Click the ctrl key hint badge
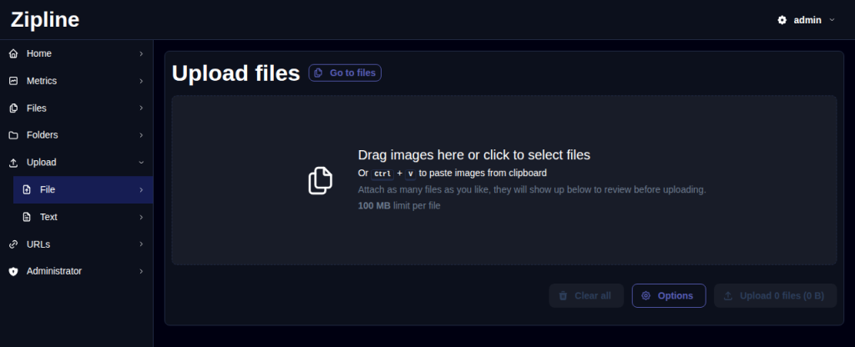The image size is (855, 347). point(382,173)
